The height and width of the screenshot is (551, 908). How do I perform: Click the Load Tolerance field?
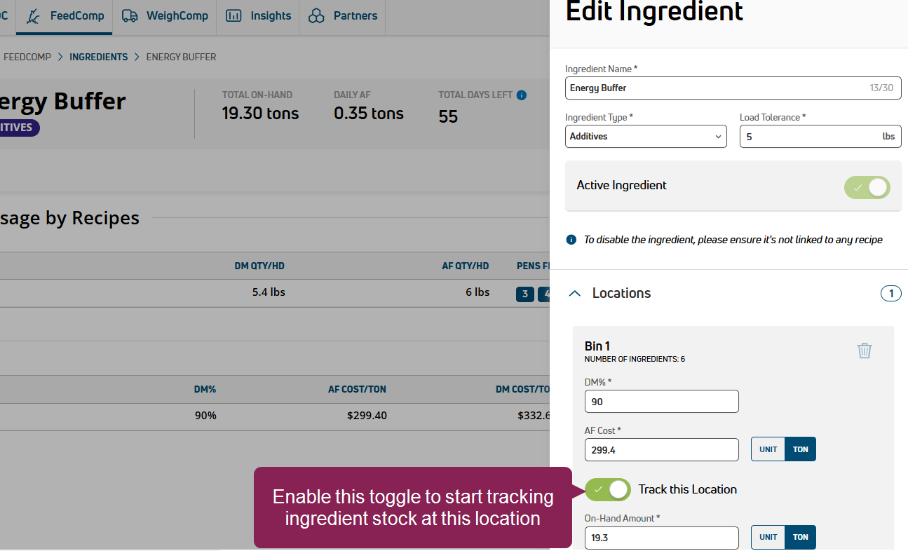tap(810, 137)
